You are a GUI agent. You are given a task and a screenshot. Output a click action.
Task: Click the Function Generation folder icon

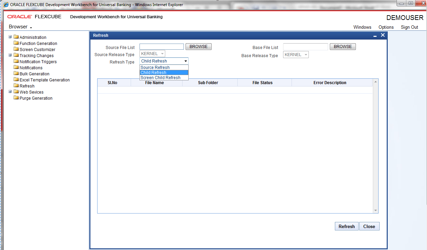(16, 43)
